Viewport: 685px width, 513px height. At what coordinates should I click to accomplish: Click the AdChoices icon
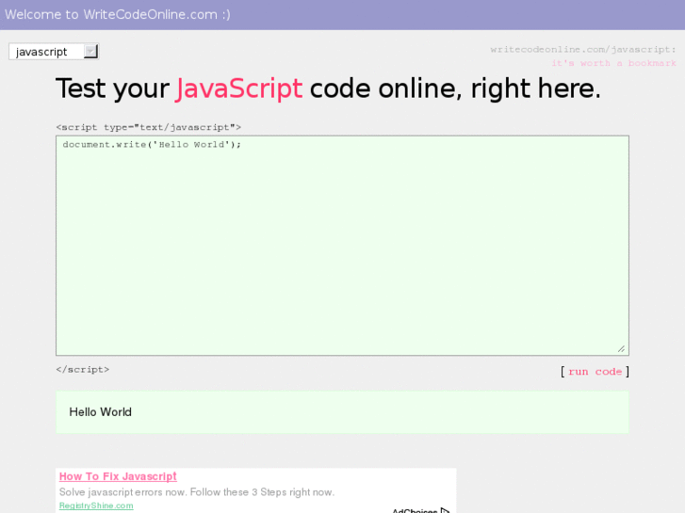click(445, 510)
